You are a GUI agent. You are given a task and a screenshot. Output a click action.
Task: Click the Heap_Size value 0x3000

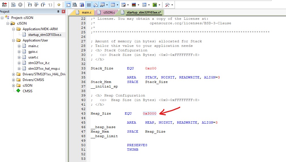coord(150,113)
